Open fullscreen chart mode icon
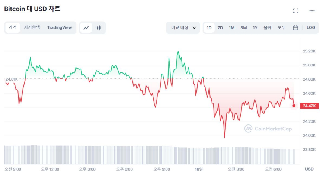Screen dimensions: 320x172 [x=296, y=10]
